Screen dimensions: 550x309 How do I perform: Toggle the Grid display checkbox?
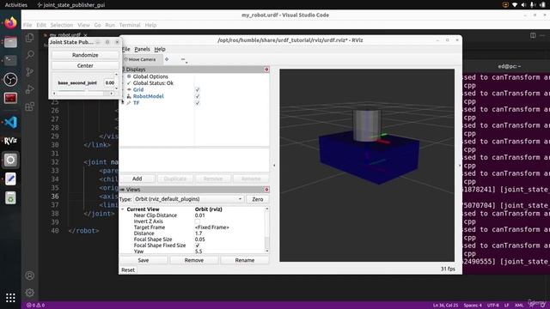tap(197, 89)
